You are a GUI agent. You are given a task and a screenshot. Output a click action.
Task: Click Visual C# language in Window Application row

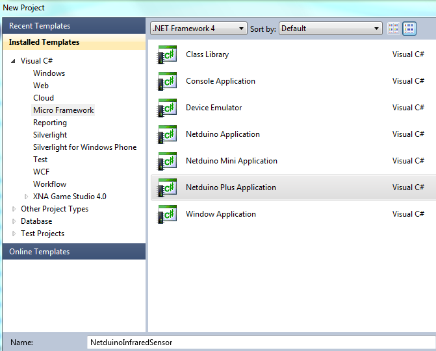pyautogui.click(x=408, y=214)
